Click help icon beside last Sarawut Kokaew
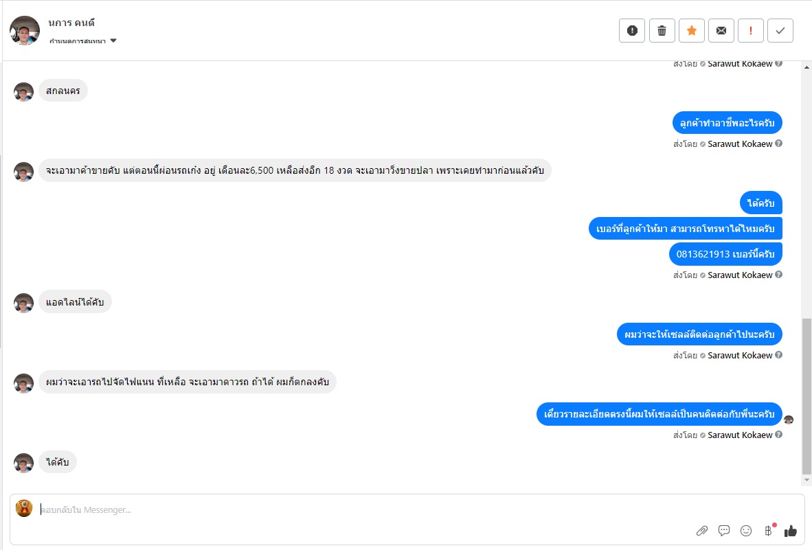This screenshot has width=812, height=550. tap(778, 435)
